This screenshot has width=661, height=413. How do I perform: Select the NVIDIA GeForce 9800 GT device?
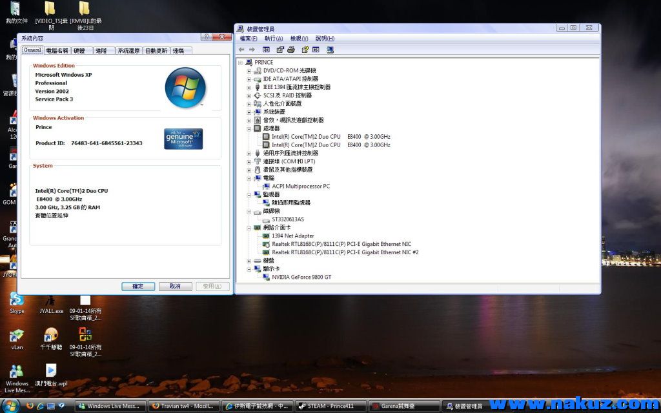click(x=301, y=277)
